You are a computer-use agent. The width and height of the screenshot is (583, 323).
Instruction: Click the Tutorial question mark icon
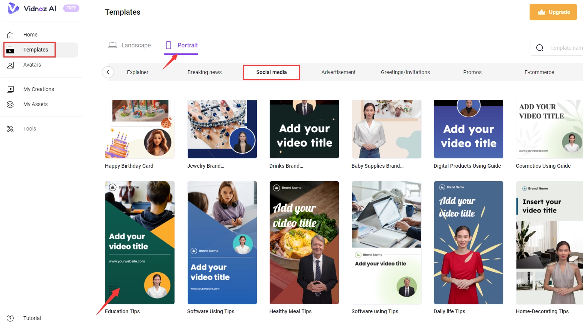[10, 318]
